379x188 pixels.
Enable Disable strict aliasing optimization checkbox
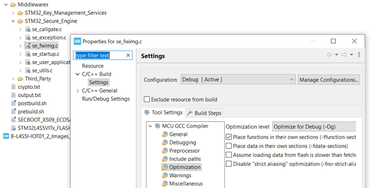[229, 164]
